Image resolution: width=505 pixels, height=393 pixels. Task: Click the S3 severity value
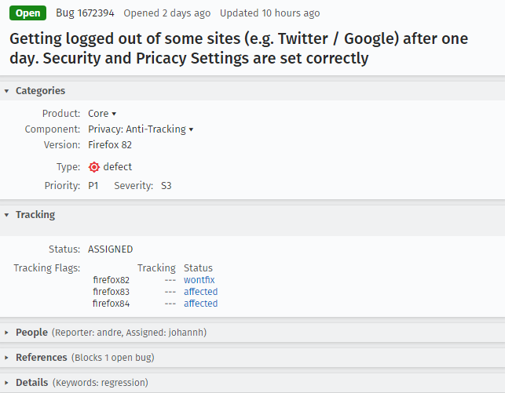pos(166,186)
